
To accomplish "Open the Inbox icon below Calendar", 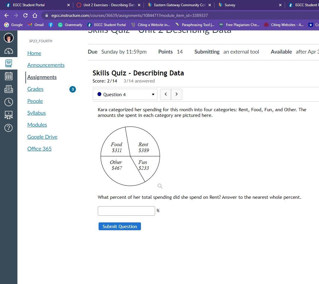I will click(x=9, y=88).
